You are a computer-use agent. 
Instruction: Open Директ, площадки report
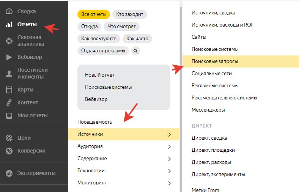213,150
